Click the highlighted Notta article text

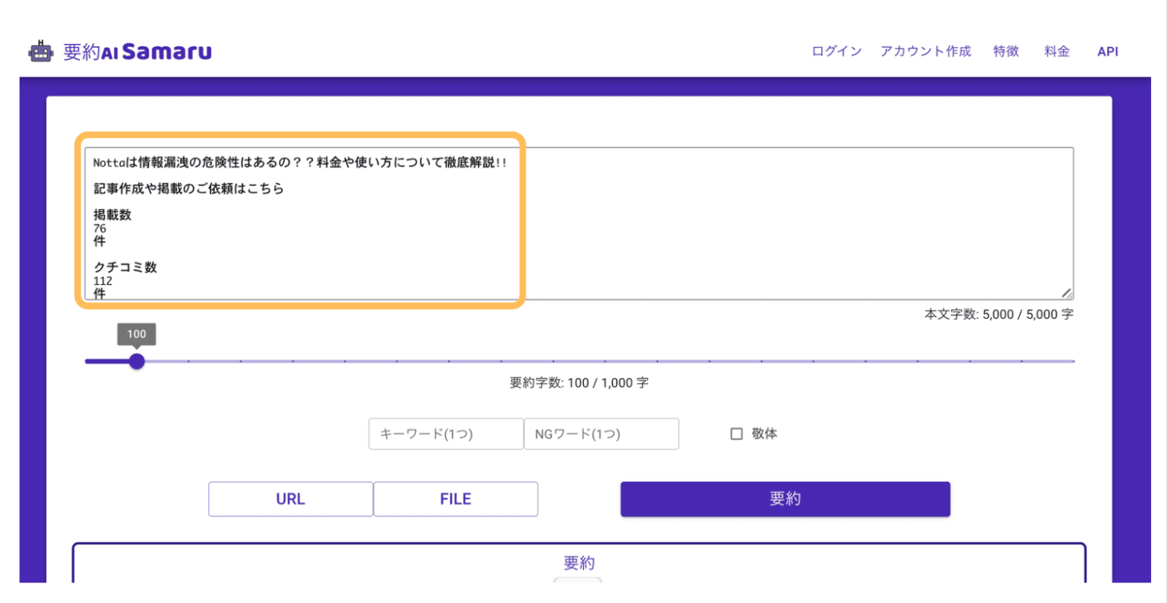coord(296,162)
